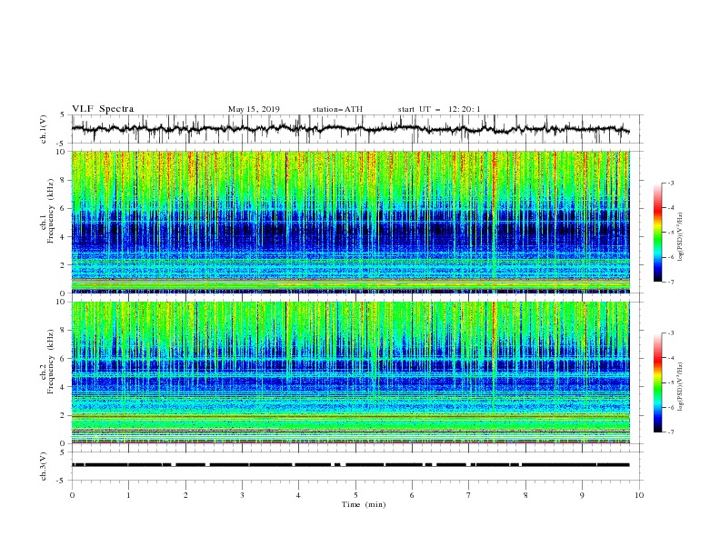Click the 'VLF Spectra' title text
The height and width of the screenshot is (556, 720).
(103, 109)
